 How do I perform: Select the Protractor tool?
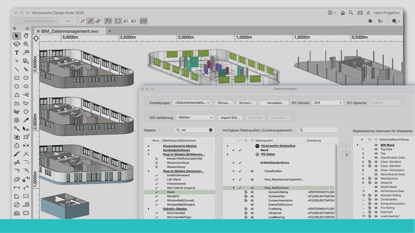pyautogui.click(x=17, y=213)
